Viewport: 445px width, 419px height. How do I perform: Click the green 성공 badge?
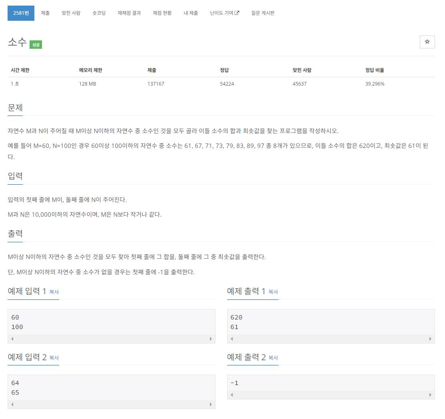(36, 45)
